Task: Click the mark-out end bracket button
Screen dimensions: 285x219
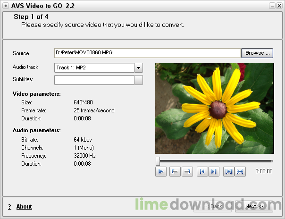Action: tap(187, 171)
